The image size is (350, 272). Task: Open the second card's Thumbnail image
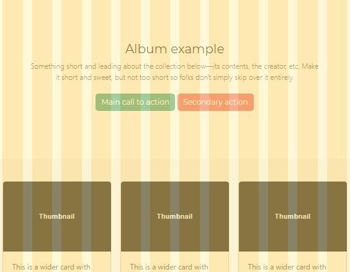pyautogui.click(x=175, y=216)
